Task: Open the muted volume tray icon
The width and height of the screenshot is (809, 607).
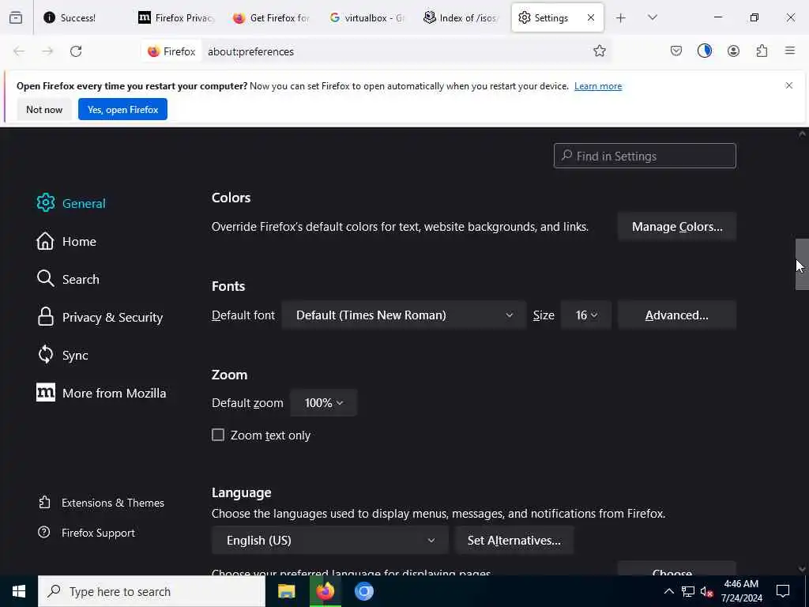Action: (x=706, y=591)
